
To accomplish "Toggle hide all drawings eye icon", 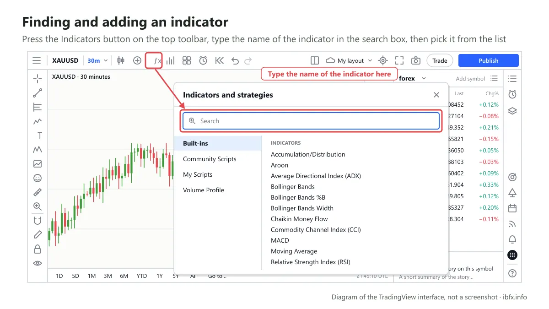I will tap(38, 263).
